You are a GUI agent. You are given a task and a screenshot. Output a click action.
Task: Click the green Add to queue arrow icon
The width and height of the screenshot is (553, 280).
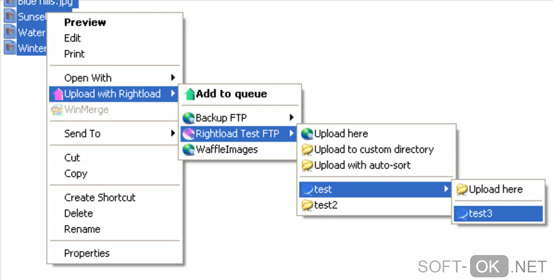(x=189, y=94)
